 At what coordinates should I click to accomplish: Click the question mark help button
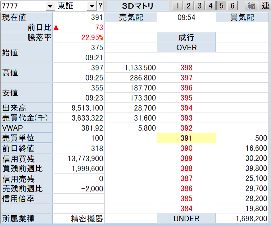click(x=100, y=6)
